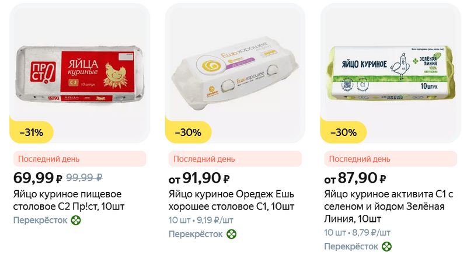Open the Ешь хорошее egg carton image

[235, 73]
